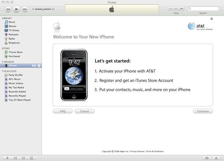Skip forward to next track
The width and height of the screenshot is (224, 161).
pyautogui.click(x=25, y=9)
